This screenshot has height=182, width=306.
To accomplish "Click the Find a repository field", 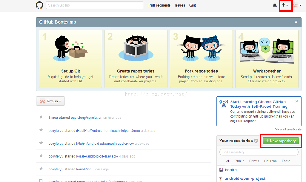I will pyautogui.click(x=259, y=152).
